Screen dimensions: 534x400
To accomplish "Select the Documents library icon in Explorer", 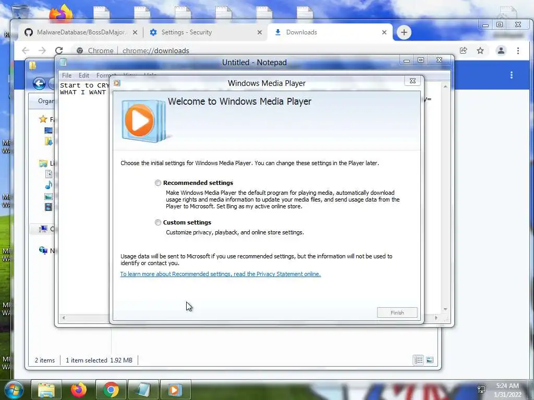I will pyautogui.click(x=48, y=174).
